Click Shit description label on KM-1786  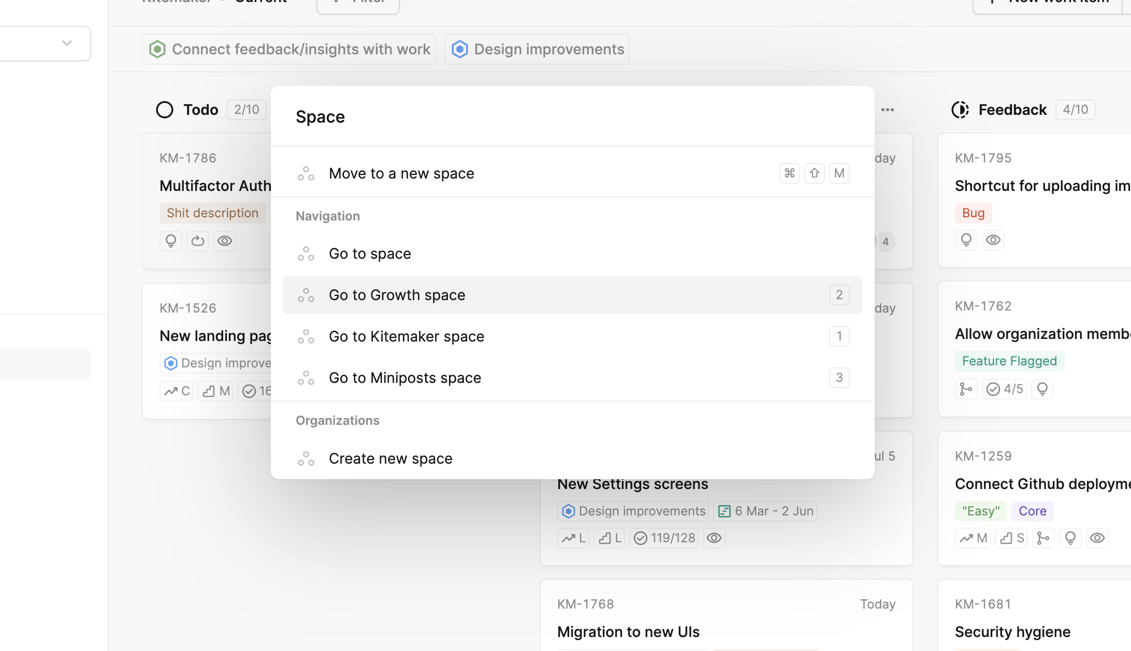tap(212, 213)
